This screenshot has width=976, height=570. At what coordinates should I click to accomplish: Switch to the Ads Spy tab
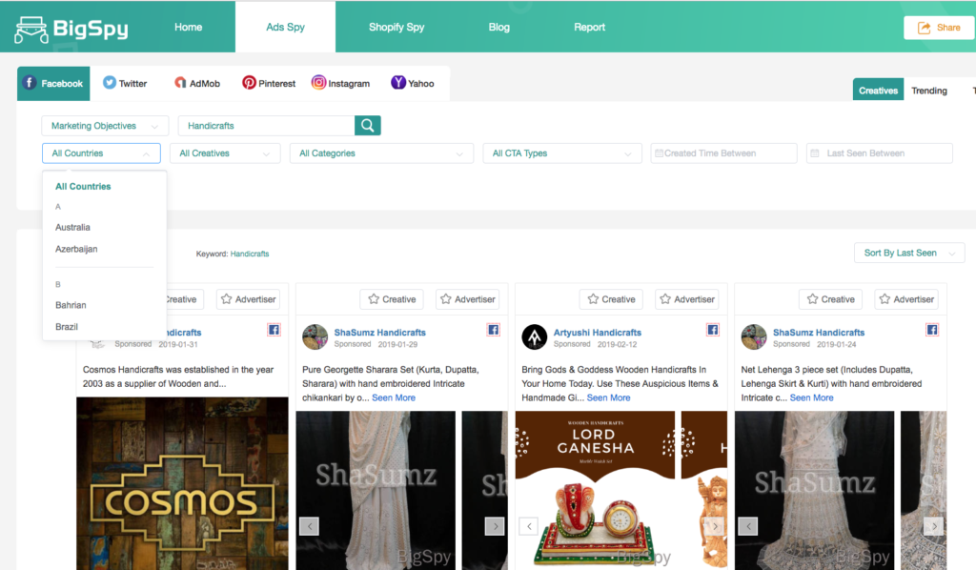[x=285, y=28]
